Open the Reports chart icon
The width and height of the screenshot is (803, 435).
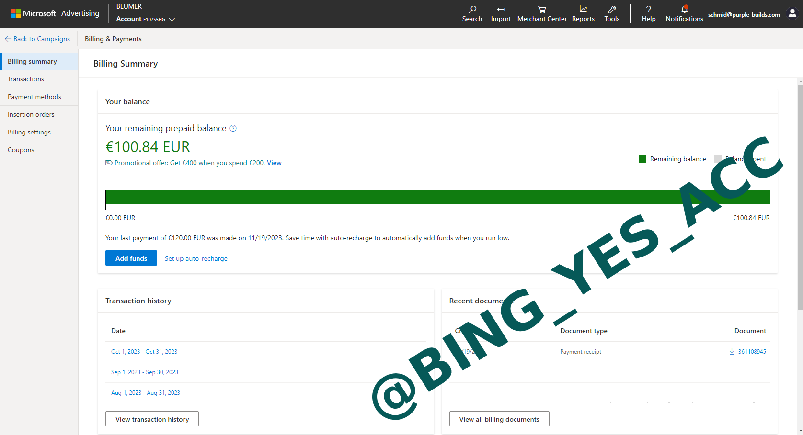tap(583, 10)
